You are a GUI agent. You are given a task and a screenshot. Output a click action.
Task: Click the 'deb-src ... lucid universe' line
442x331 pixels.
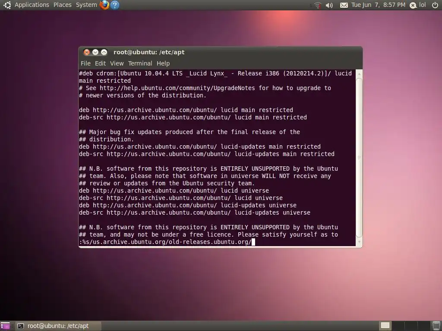[x=181, y=198]
